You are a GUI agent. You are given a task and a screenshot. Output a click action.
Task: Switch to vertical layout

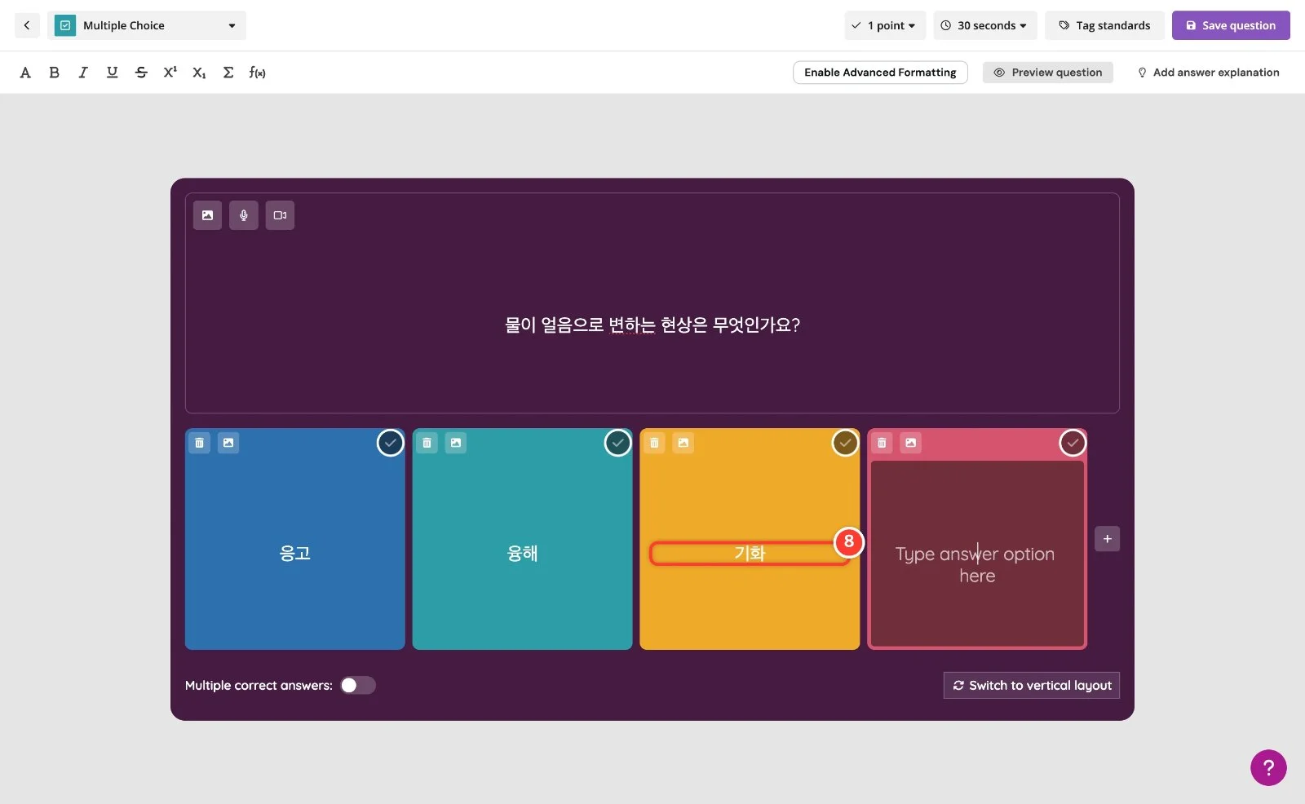tap(1031, 685)
